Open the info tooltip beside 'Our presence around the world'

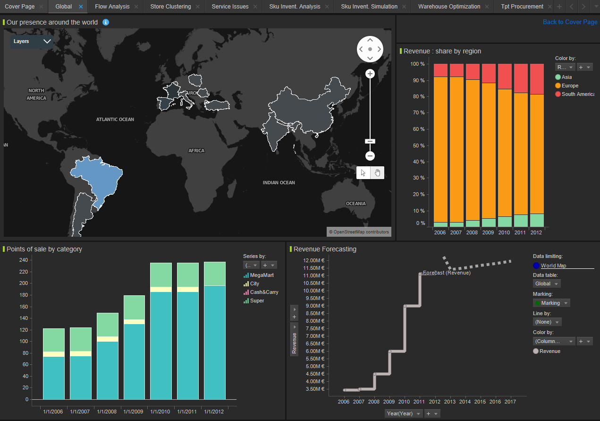[x=106, y=22]
